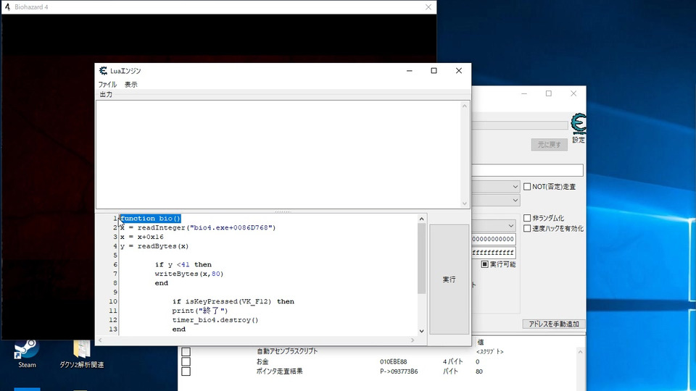The image size is (696, 391).
Task: Minimize the Cheat Engine main window
Action: coord(524,93)
